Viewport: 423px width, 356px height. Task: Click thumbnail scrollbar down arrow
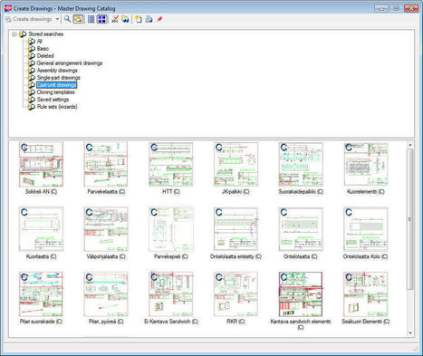coord(410,333)
